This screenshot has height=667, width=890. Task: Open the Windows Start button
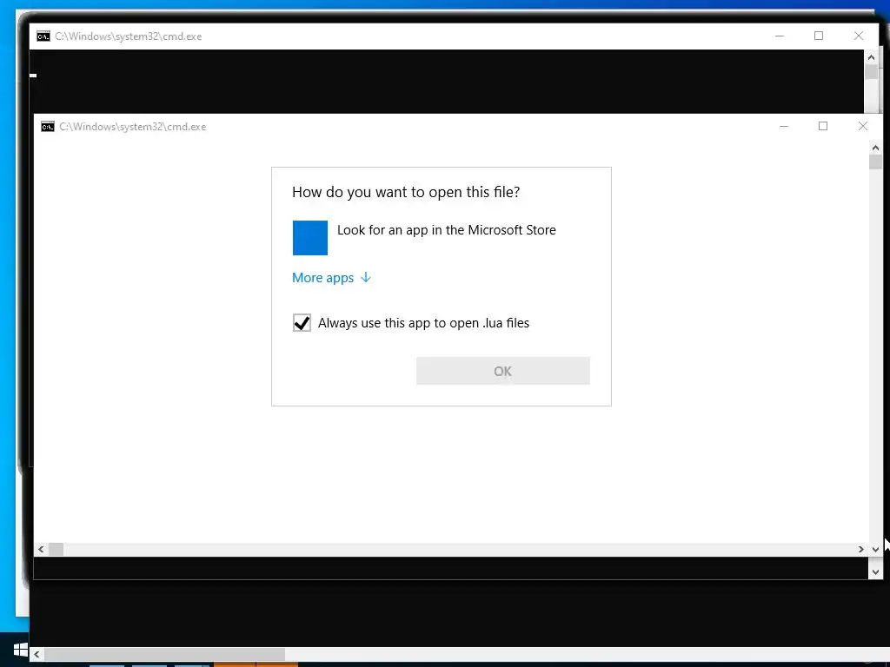pos(21,650)
